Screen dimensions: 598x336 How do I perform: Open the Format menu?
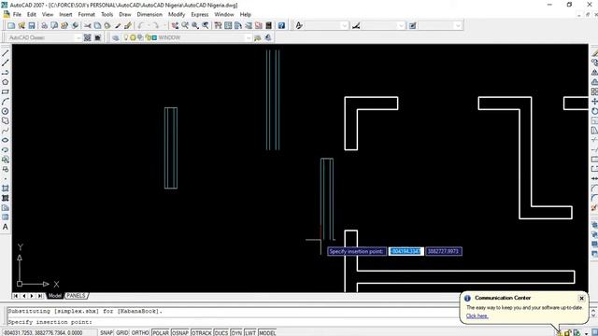tap(87, 15)
